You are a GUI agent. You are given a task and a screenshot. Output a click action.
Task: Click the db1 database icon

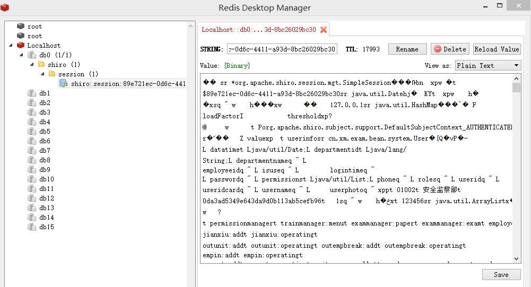point(32,93)
